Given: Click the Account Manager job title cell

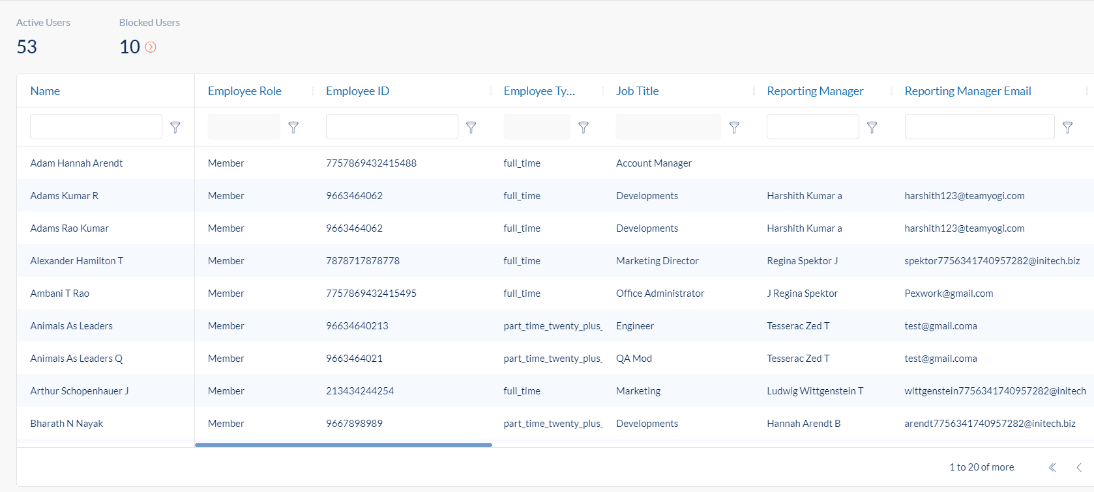Looking at the screenshot, I should coord(654,163).
